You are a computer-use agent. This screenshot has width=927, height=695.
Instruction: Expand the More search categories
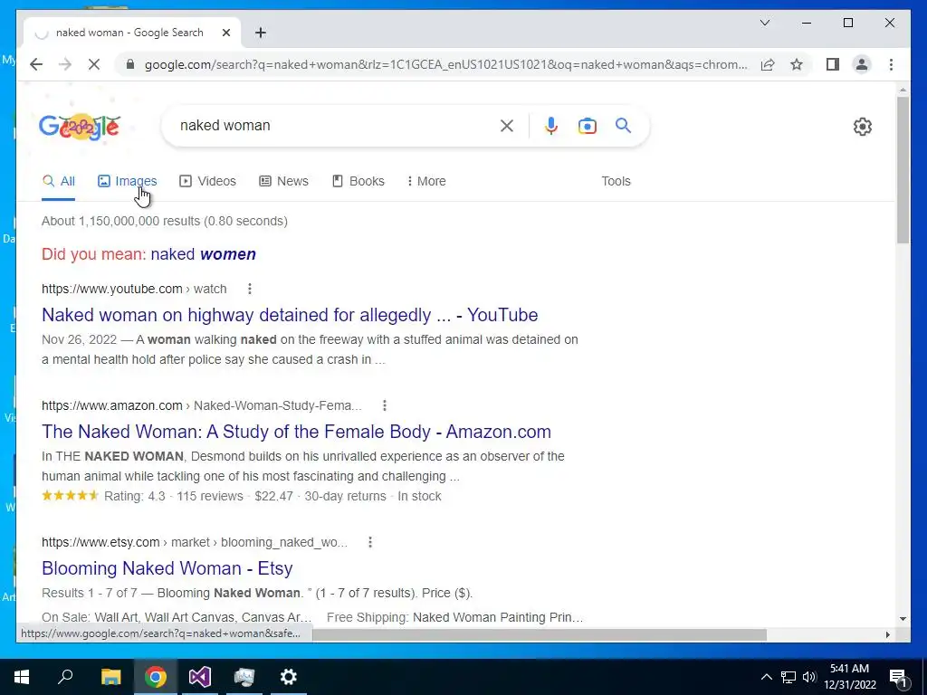(426, 181)
